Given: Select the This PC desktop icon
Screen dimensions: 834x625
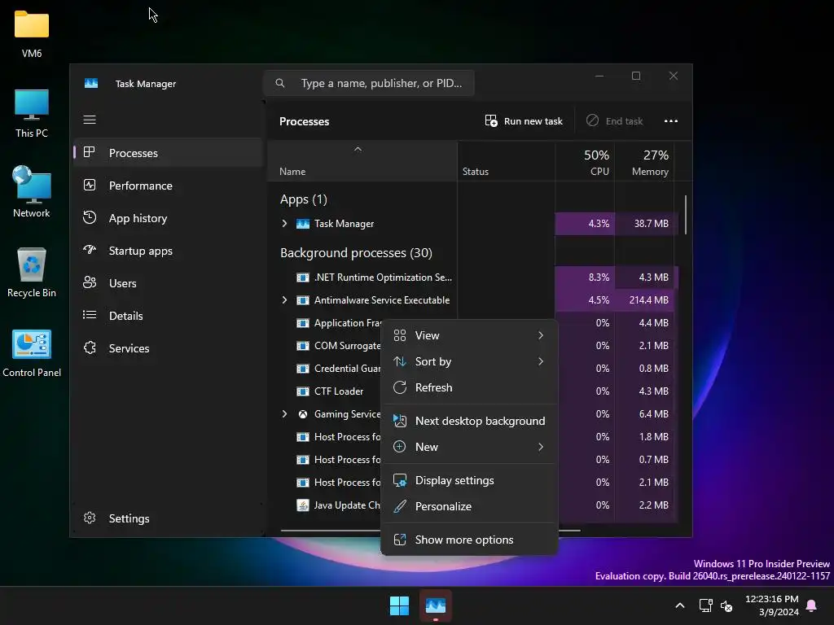Looking at the screenshot, I should click(32, 114).
